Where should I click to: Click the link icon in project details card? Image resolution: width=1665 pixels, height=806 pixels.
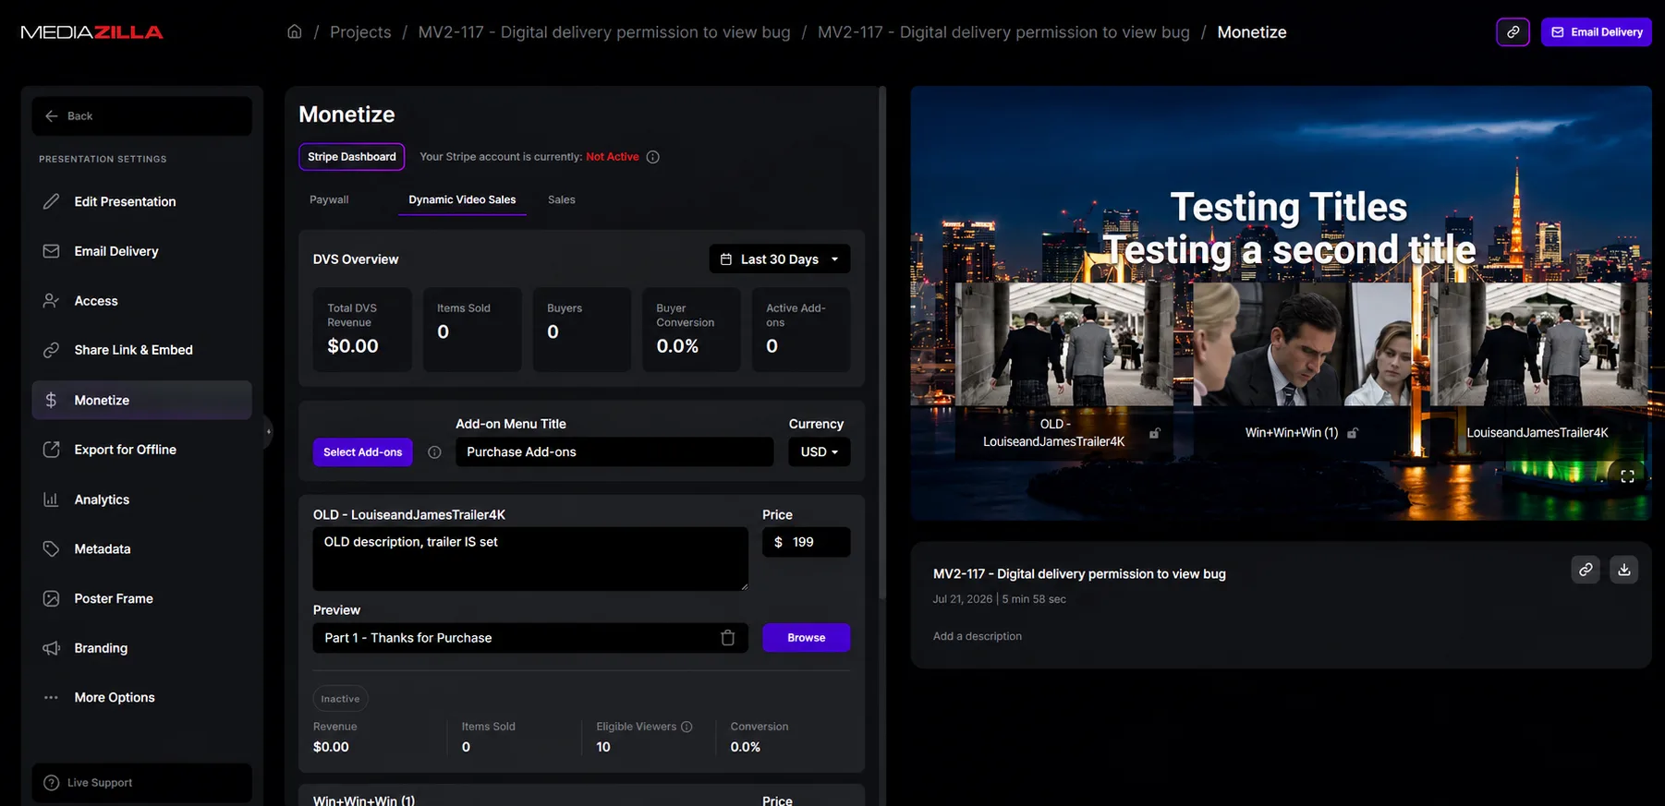pos(1586,570)
